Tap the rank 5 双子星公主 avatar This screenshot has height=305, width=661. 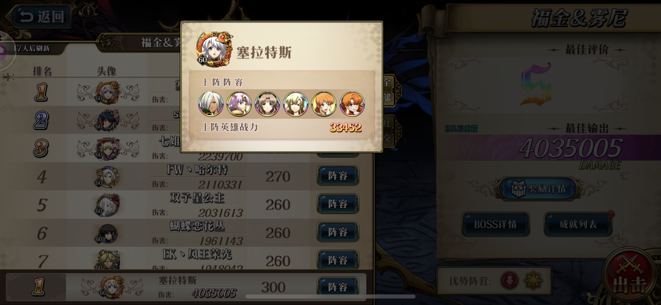tap(107, 204)
